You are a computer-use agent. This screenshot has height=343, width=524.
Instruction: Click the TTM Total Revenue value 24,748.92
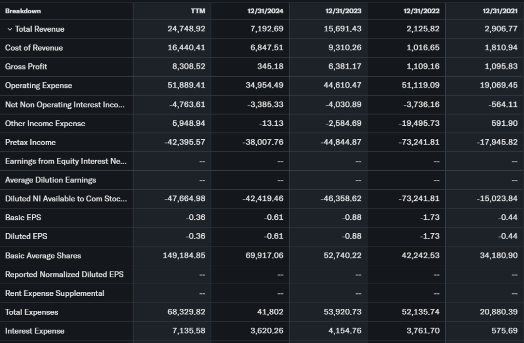186,29
